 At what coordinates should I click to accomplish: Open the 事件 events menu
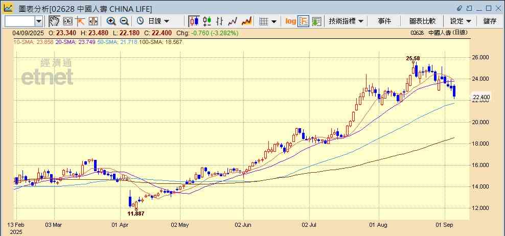[x=384, y=21]
